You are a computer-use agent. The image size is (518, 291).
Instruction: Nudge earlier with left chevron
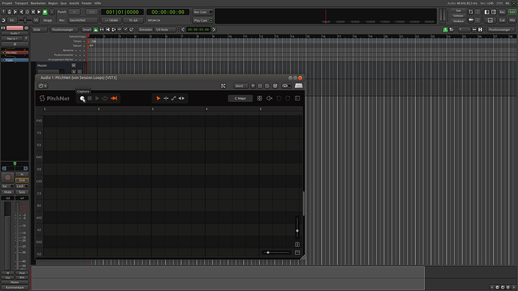(x=182, y=29)
